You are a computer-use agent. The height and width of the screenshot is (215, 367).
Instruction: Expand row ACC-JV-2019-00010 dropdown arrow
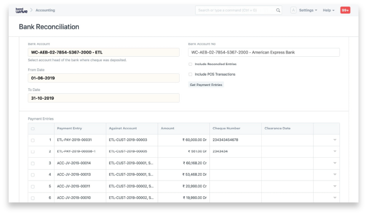pos(334,198)
